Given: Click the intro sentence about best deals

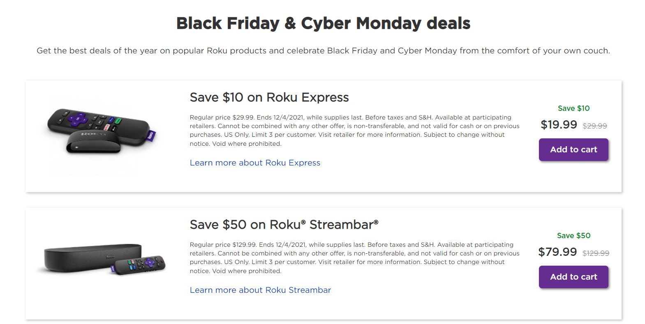Looking at the screenshot, I should click(323, 51).
